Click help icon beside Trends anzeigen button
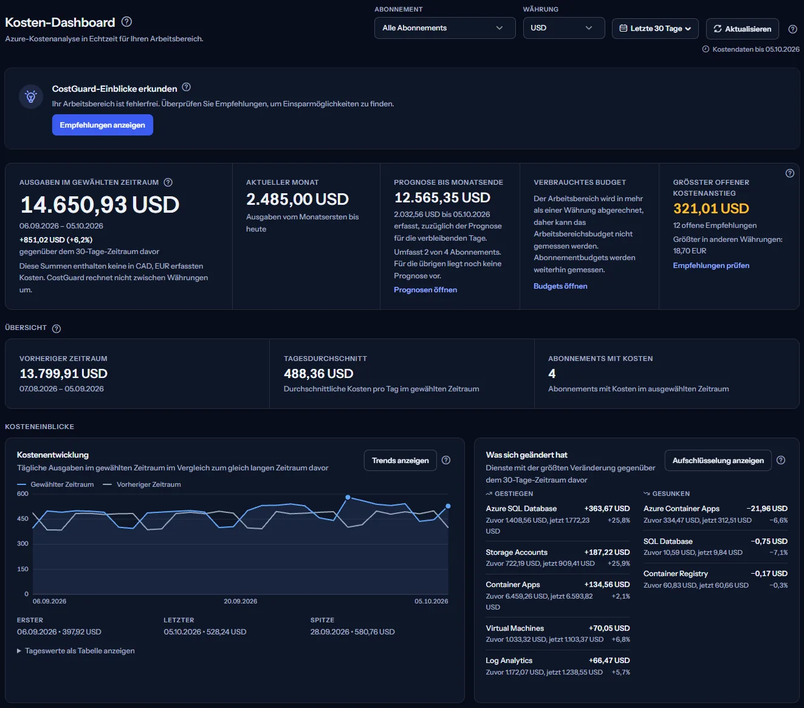 tap(446, 460)
